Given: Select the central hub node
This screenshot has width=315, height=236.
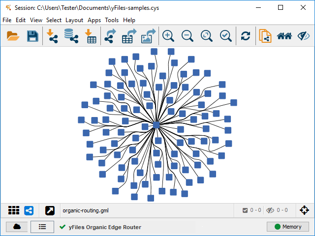Looking at the screenshot, I should tap(156, 125).
